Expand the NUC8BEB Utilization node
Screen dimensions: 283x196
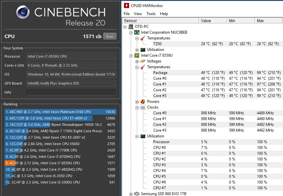pos(137,50)
